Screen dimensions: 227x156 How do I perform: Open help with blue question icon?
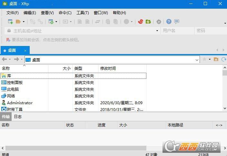(169, 22)
